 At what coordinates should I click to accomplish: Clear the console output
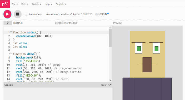[x=104, y=85]
